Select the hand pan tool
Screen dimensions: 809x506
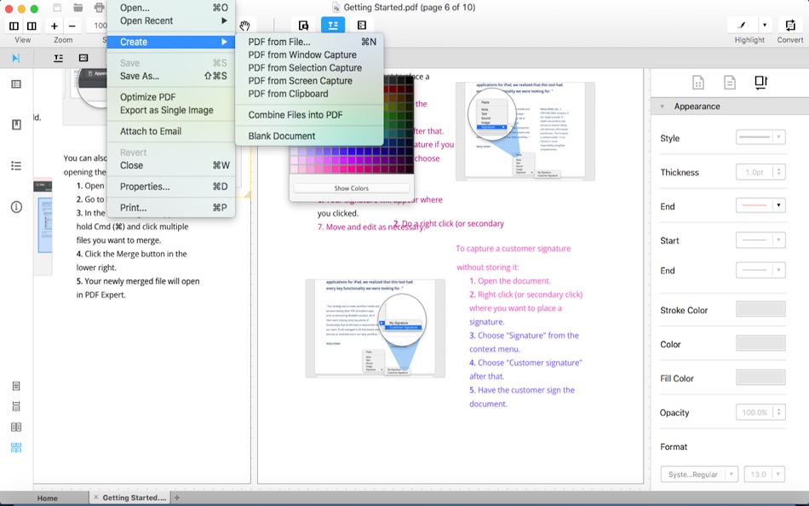click(x=245, y=26)
